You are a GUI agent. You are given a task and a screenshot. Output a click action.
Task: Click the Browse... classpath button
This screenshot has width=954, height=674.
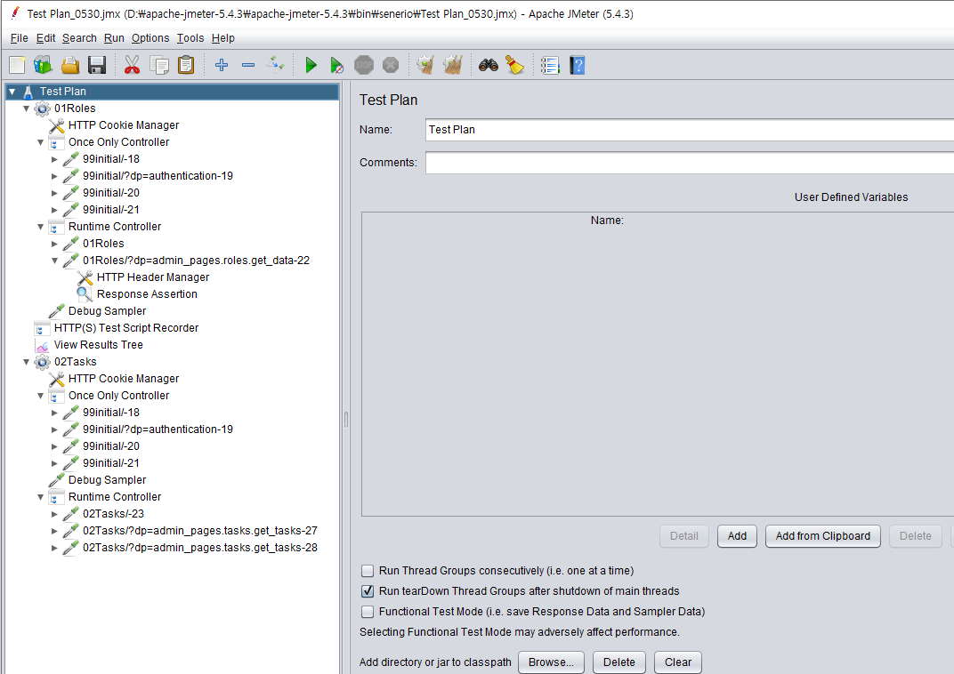click(x=551, y=662)
